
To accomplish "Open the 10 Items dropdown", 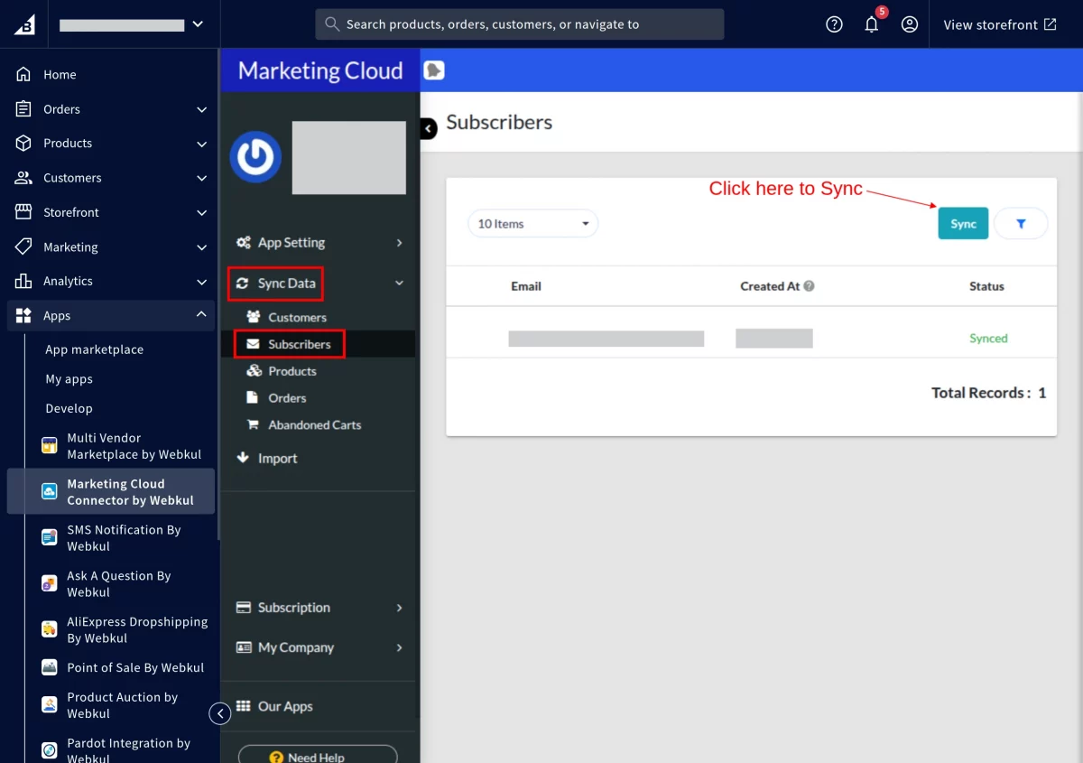I will click(x=532, y=223).
